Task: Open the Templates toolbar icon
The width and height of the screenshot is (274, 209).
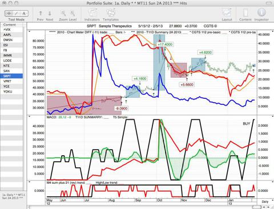Action: click(111, 13)
